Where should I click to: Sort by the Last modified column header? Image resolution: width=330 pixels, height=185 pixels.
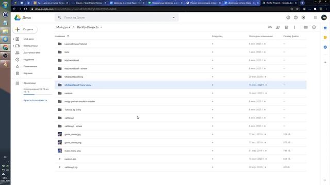(x=261, y=36)
